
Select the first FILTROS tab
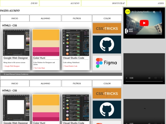coord(77,18)
